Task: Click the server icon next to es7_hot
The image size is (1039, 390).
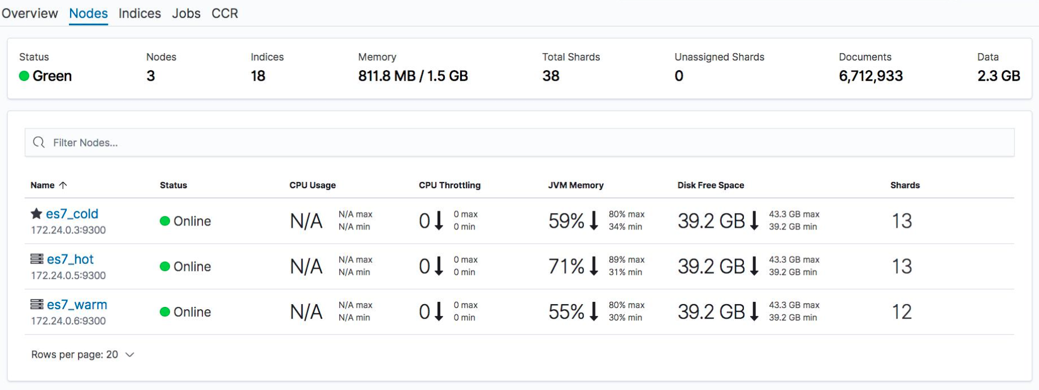Action: pos(37,259)
